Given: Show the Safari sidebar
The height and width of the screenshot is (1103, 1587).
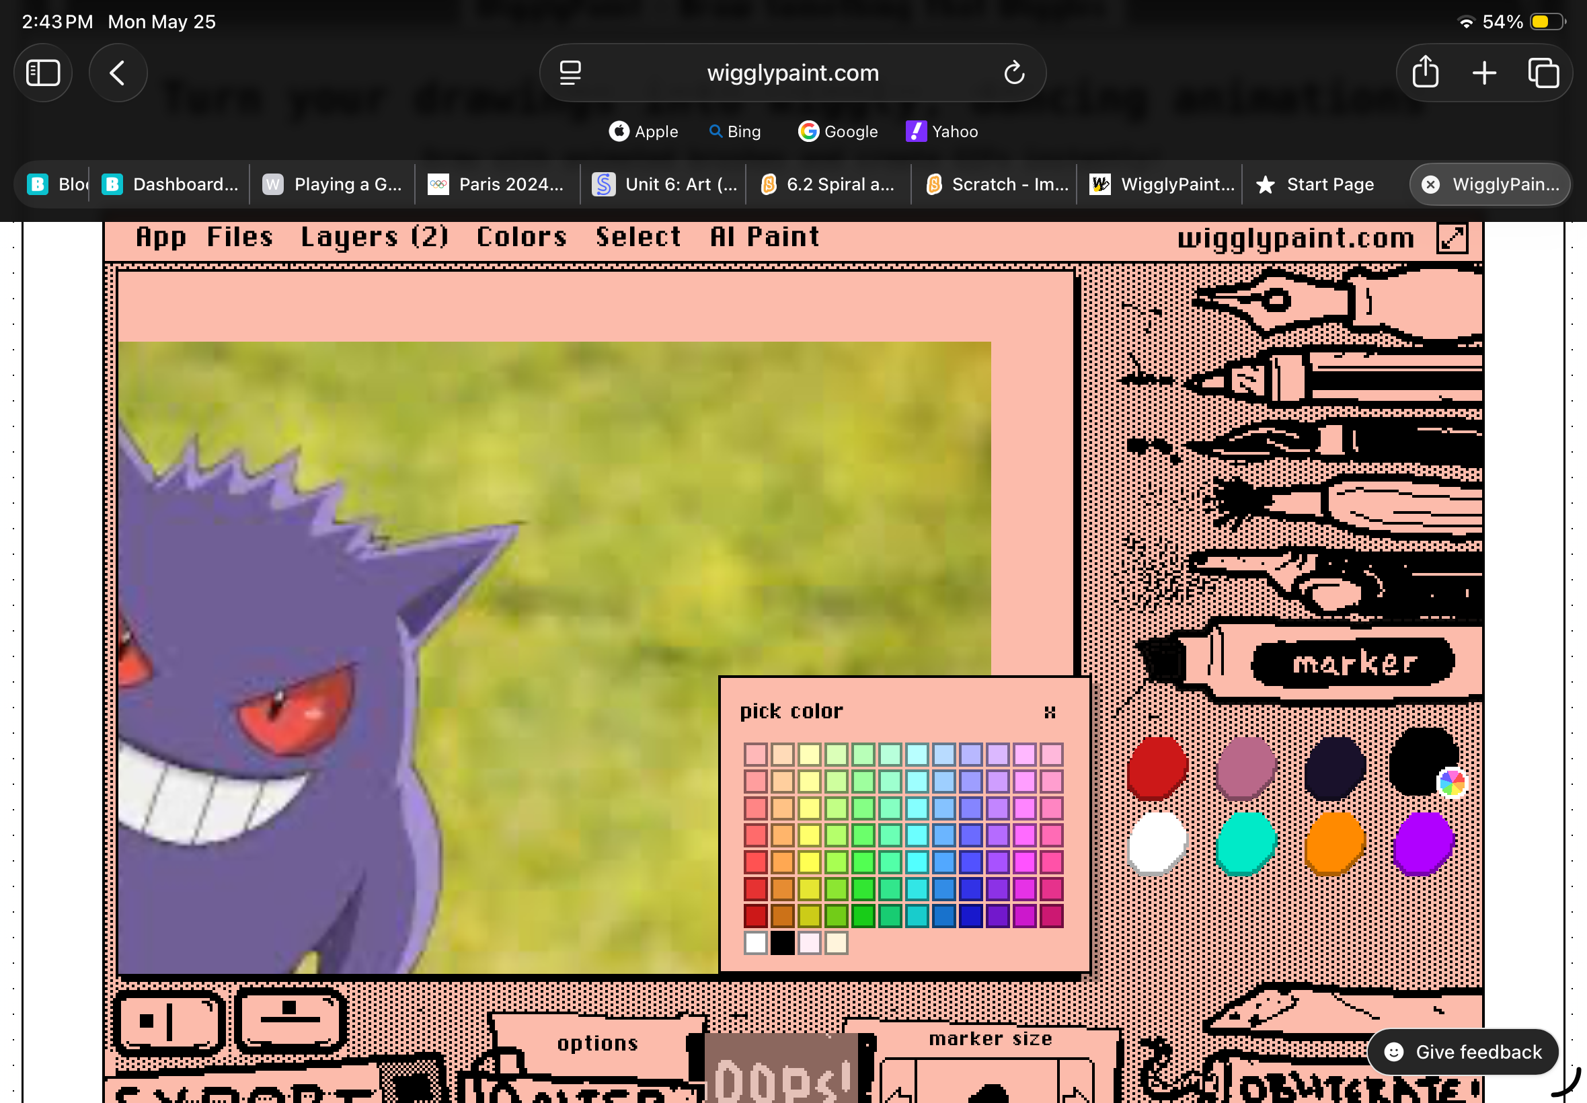Looking at the screenshot, I should click(x=43, y=73).
